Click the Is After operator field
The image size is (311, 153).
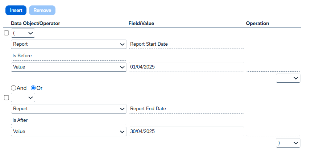tap(69, 120)
